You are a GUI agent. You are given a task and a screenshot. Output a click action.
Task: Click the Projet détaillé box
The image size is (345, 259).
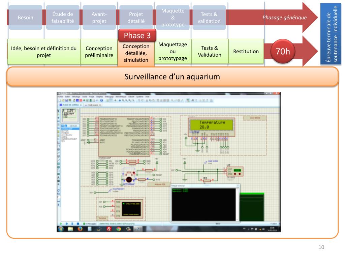(136, 18)
